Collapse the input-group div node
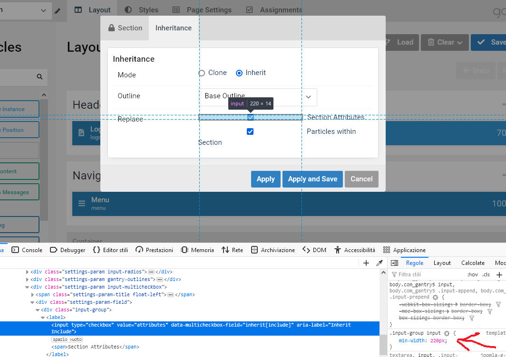 click(x=38, y=310)
